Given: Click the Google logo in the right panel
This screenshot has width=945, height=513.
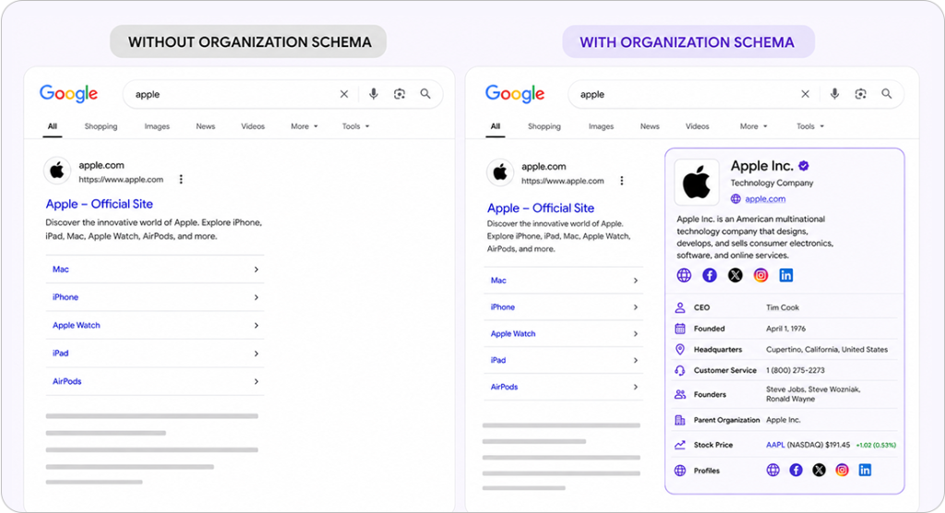Looking at the screenshot, I should (515, 94).
